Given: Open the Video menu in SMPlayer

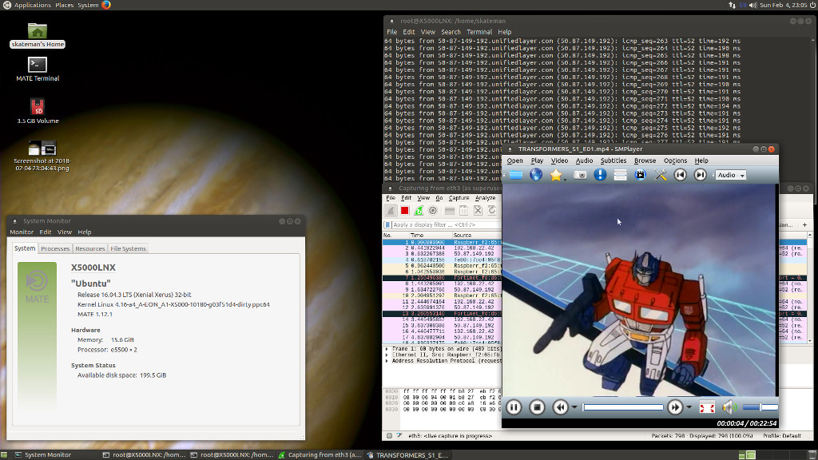Looking at the screenshot, I should pyautogui.click(x=559, y=161).
